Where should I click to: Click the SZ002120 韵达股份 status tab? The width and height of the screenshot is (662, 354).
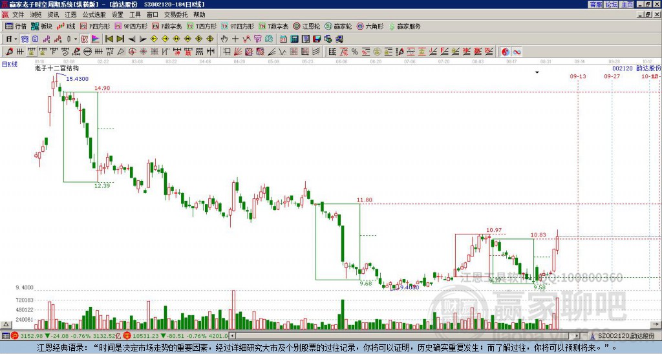(621, 336)
